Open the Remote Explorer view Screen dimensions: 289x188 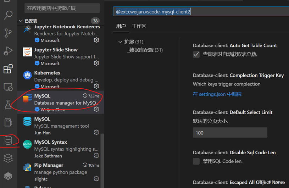(x=8, y=87)
